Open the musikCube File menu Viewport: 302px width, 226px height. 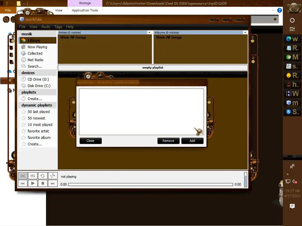coord(22,26)
